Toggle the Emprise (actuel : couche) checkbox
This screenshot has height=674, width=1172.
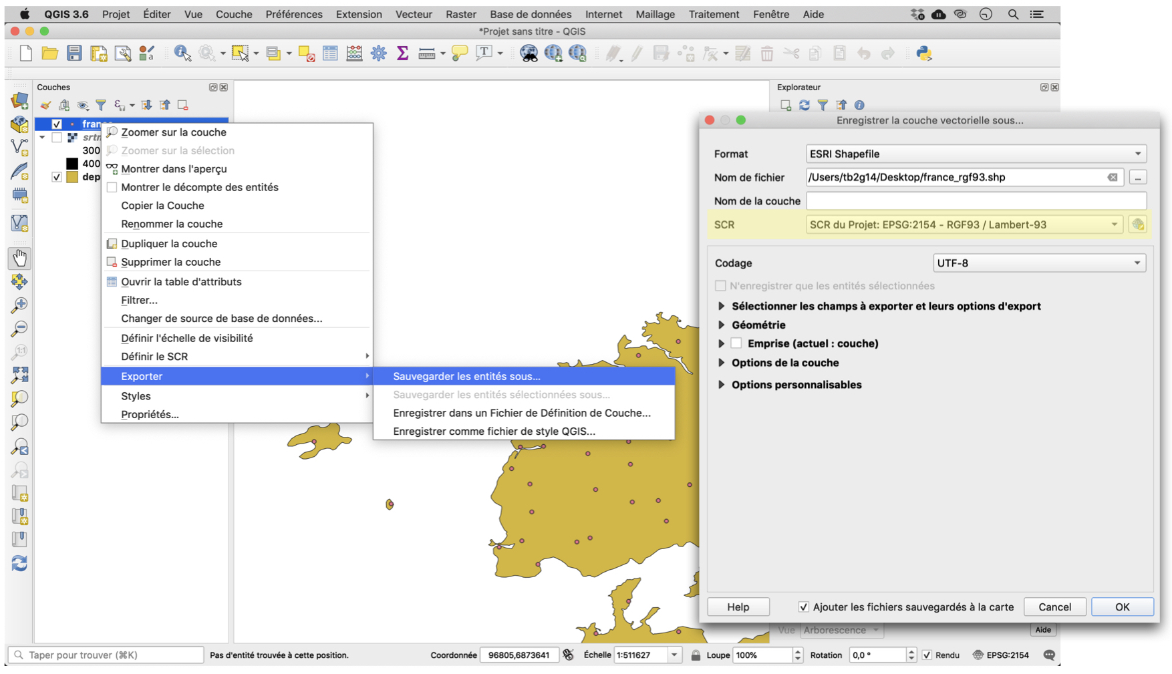pyautogui.click(x=736, y=343)
